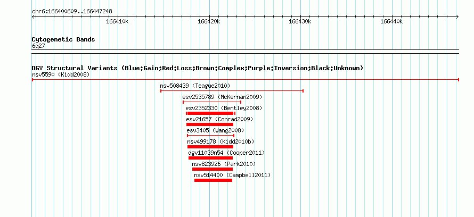Select the nsv499178 thick red bar

210,147
